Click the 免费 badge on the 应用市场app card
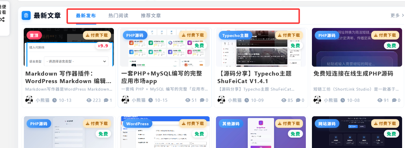Screen dimensions: 405x148 pos(199,46)
